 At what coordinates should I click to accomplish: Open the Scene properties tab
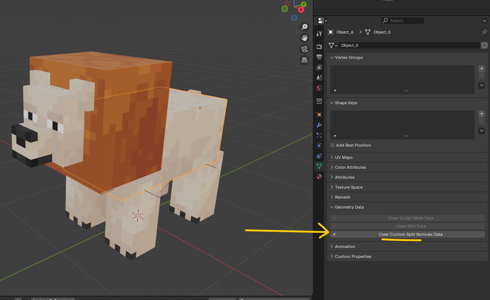click(x=319, y=78)
